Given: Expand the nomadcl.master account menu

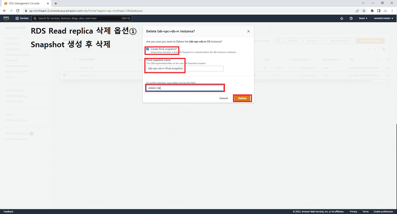Looking at the screenshot, I should click(383, 18).
